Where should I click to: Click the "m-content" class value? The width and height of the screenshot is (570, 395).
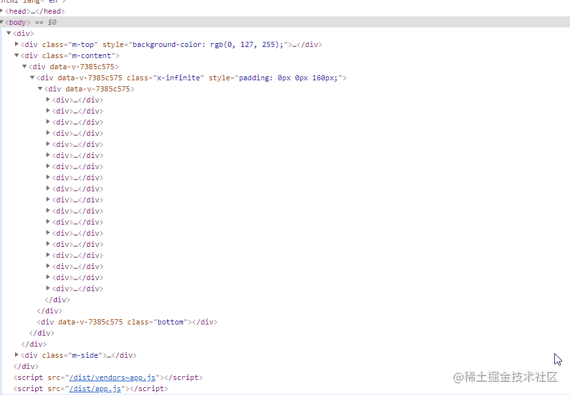click(92, 56)
